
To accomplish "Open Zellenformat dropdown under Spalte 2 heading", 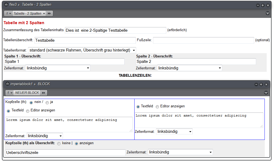I will pyautogui.click(x=190, y=68).
